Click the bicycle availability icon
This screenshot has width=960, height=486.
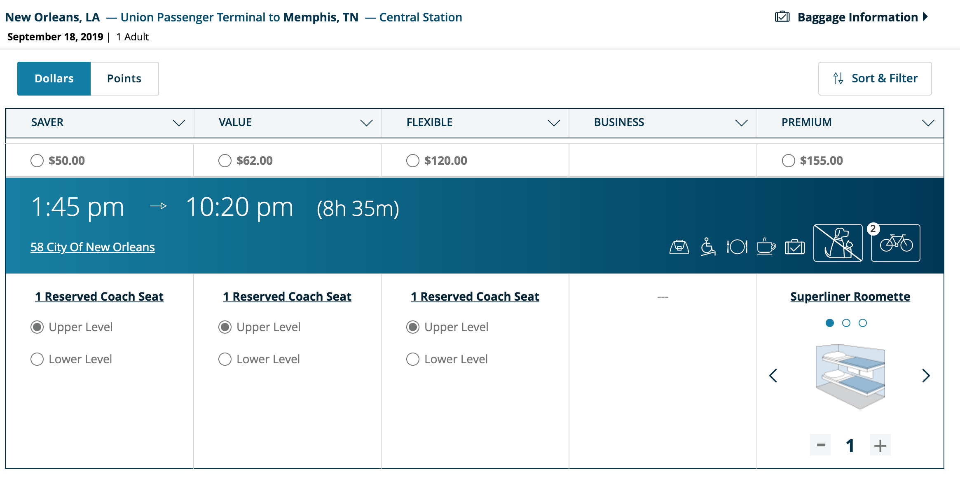(896, 243)
